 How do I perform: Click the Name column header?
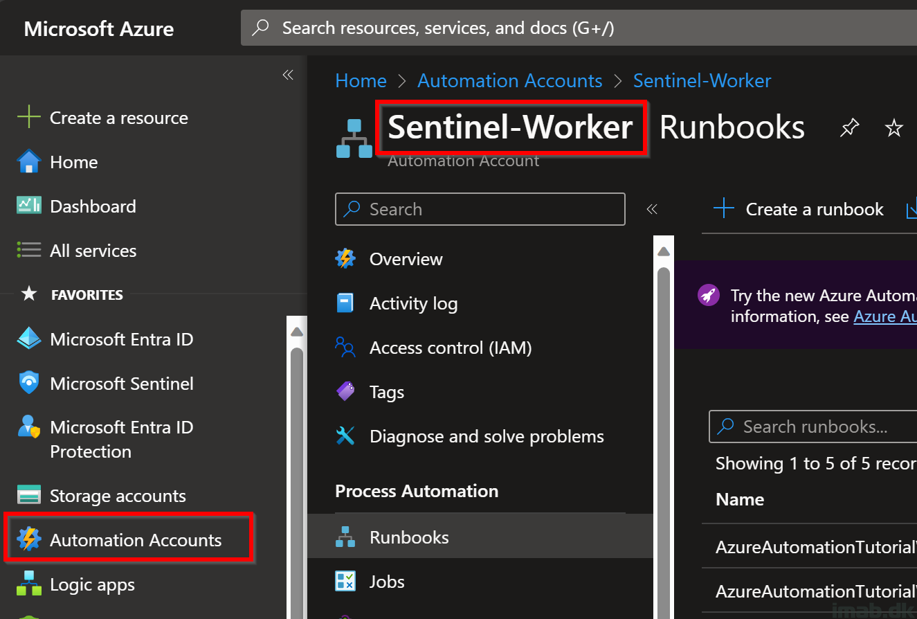pos(740,499)
